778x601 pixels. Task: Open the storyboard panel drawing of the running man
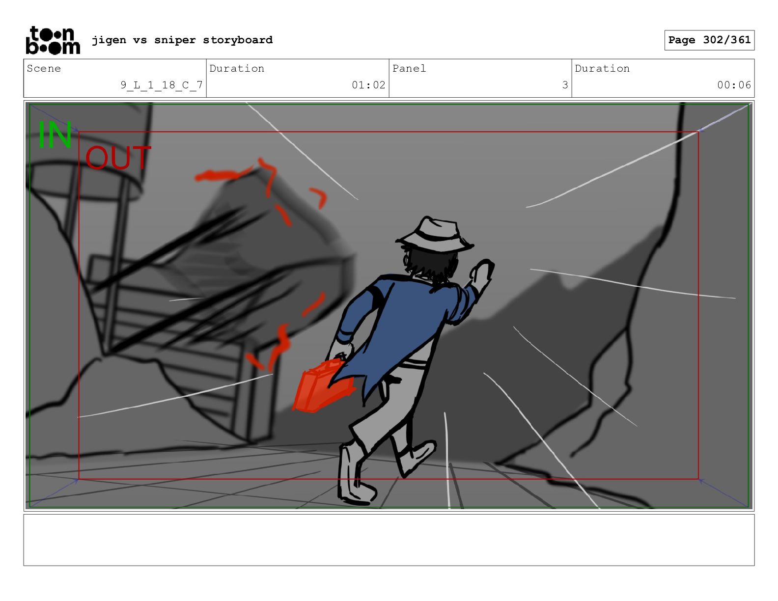[389, 305]
